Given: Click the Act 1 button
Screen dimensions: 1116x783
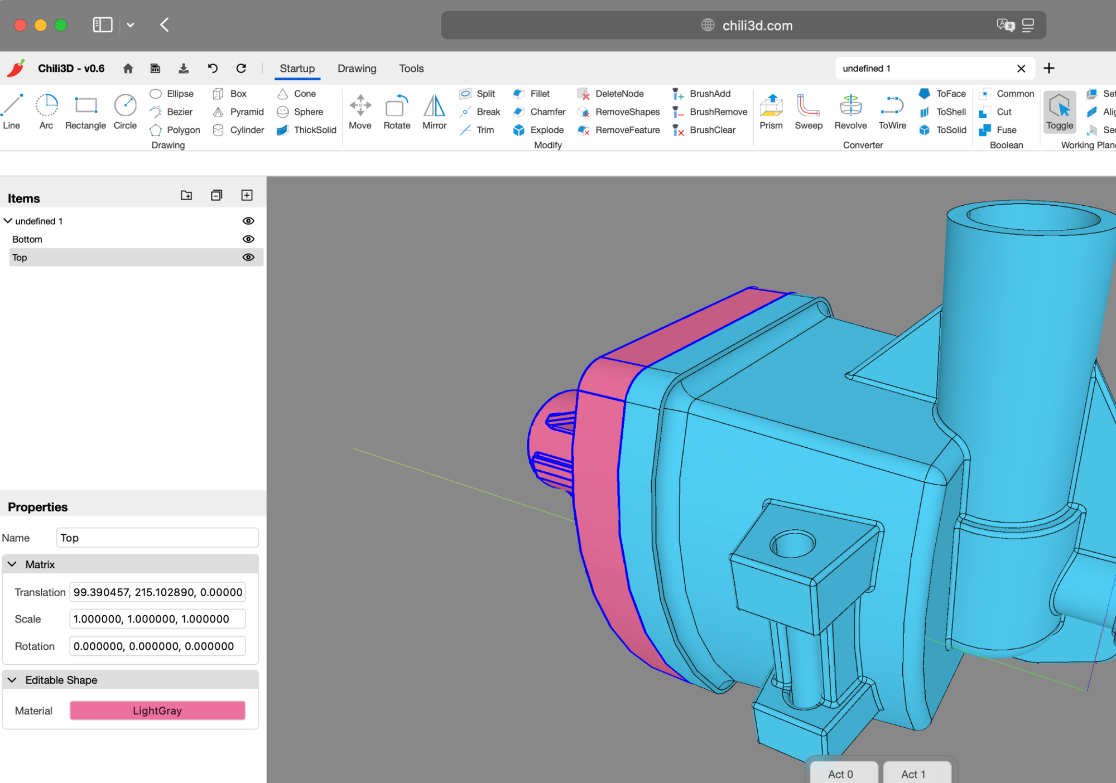Looking at the screenshot, I should point(913,774).
